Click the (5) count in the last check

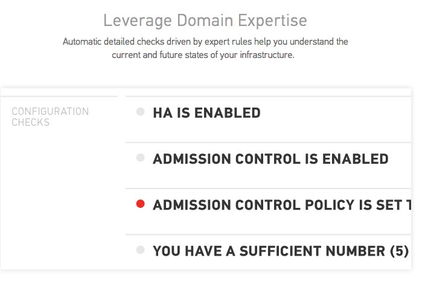(400, 250)
